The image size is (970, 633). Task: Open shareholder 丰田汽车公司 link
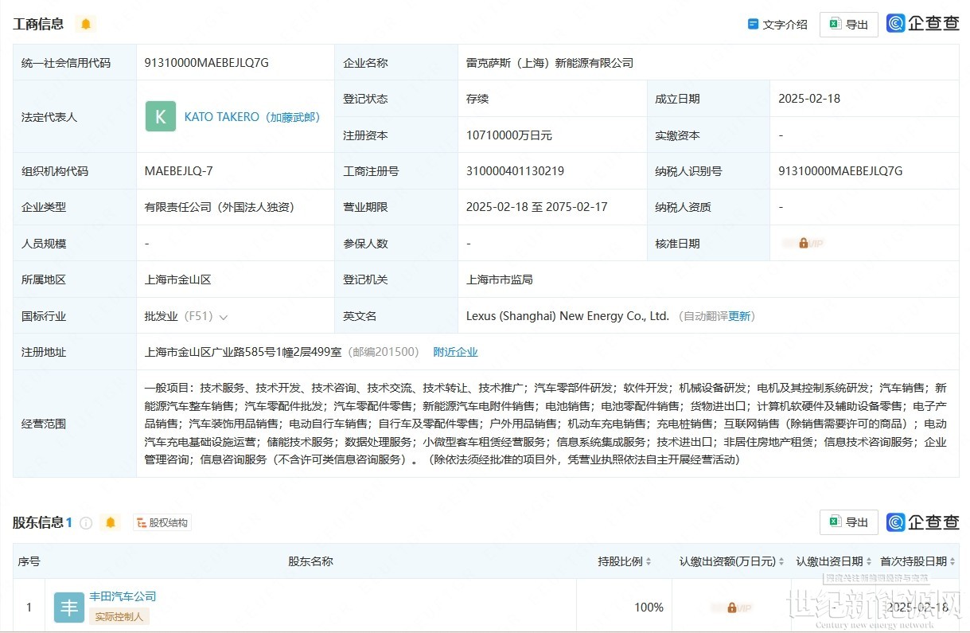pos(123,596)
